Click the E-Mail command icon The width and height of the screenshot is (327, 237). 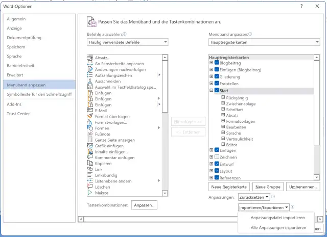90,111
